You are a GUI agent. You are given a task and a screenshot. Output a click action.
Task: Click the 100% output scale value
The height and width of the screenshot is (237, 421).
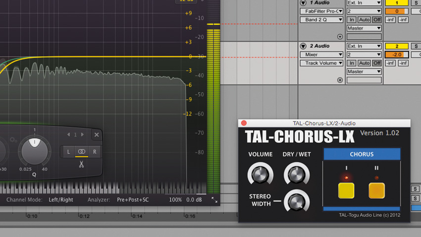[175, 200]
